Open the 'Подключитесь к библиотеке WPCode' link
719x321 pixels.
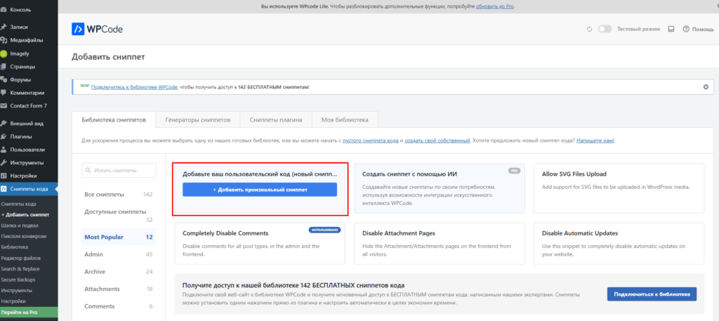(134, 86)
